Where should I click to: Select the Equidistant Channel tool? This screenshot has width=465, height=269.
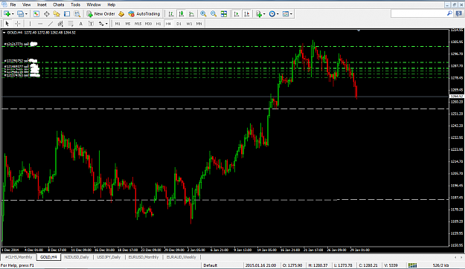click(x=60, y=24)
